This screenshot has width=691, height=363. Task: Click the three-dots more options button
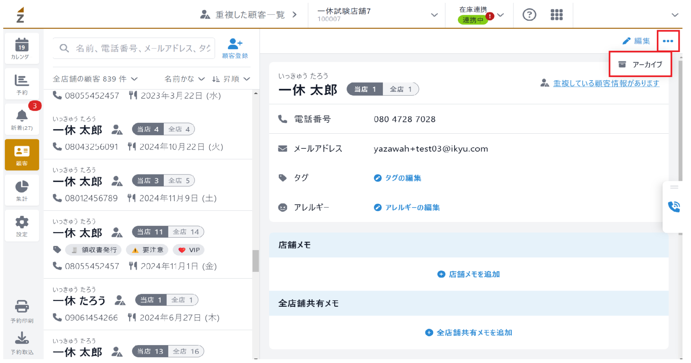(x=668, y=41)
